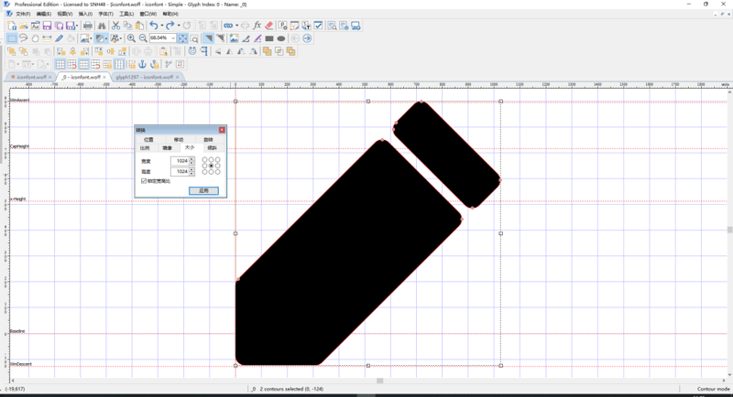The image size is (733, 397).
Task: Click the height input field
Action: [180, 172]
